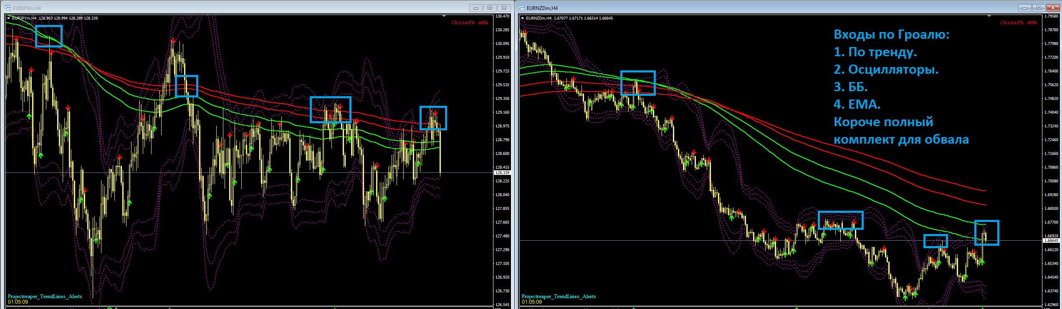1062x309 pixels.
Task: Open the EURNZDm,H4 window system icon
Action: pyautogui.click(x=522, y=8)
